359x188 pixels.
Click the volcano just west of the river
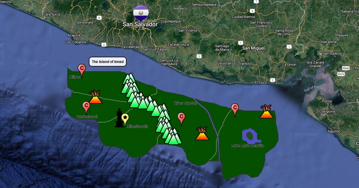point(202,134)
